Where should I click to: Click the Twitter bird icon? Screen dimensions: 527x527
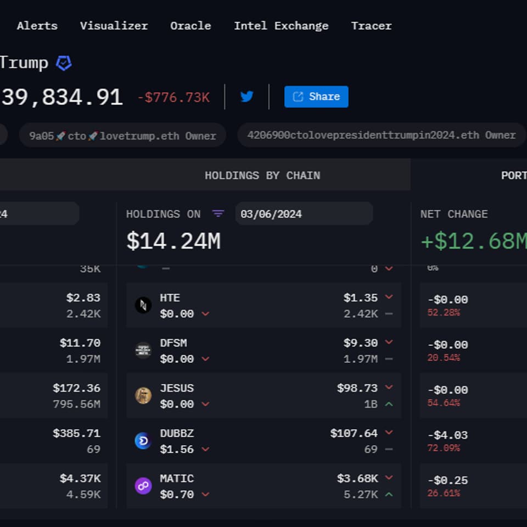click(247, 97)
